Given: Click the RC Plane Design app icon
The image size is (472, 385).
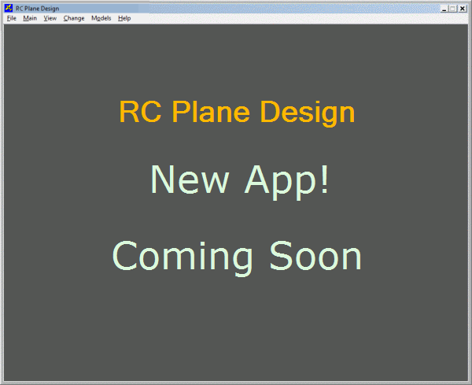Looking at the screenshot, I should (9, 8).
